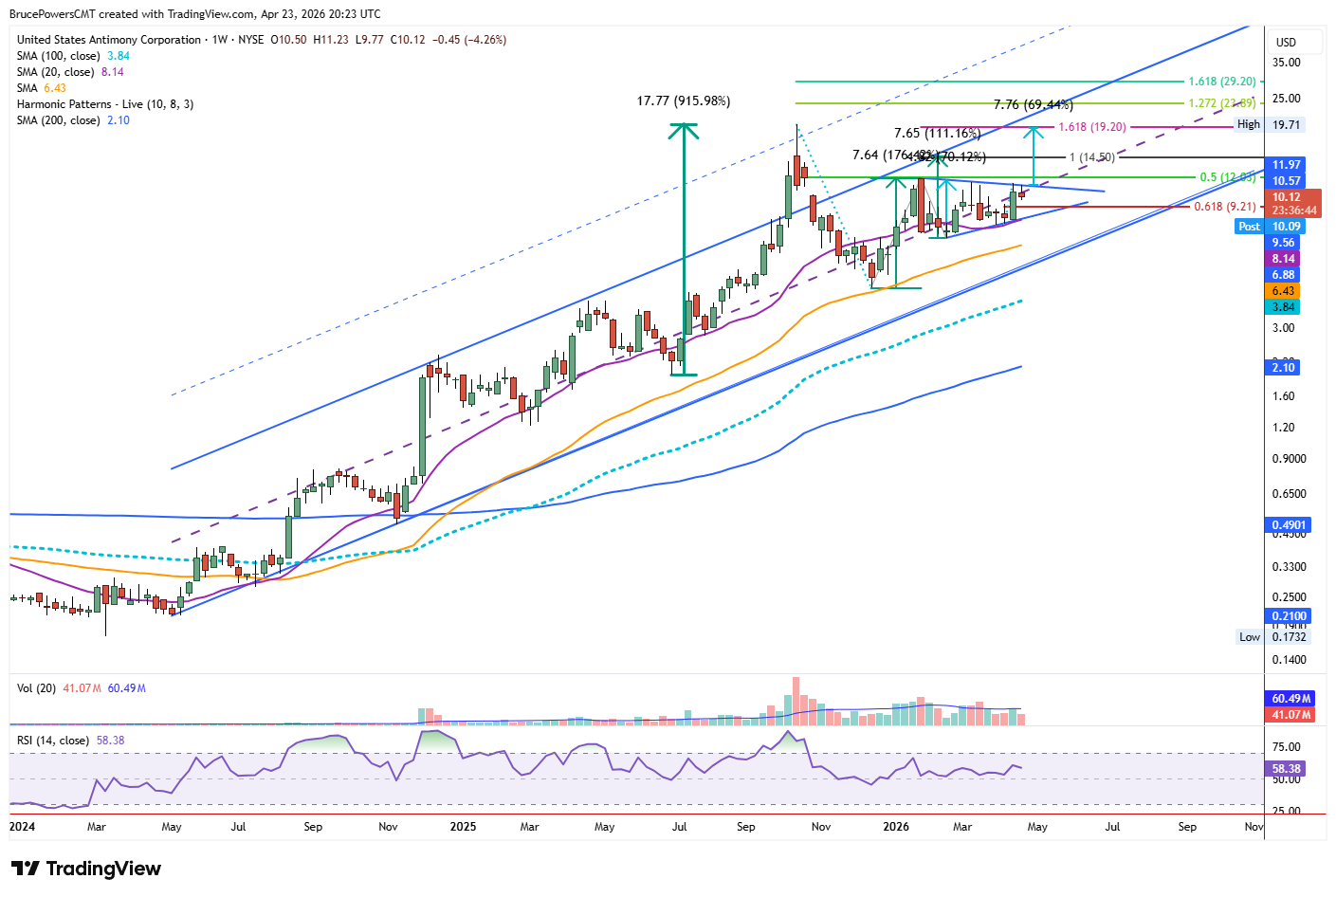This screenshot has width=1336, height=897.
Task: Select the purple 8.14 SMA price tag
Action: (1284, 259)
